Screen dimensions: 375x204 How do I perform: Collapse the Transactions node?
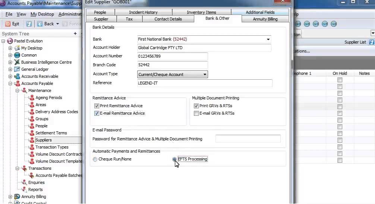coord(18,168)
